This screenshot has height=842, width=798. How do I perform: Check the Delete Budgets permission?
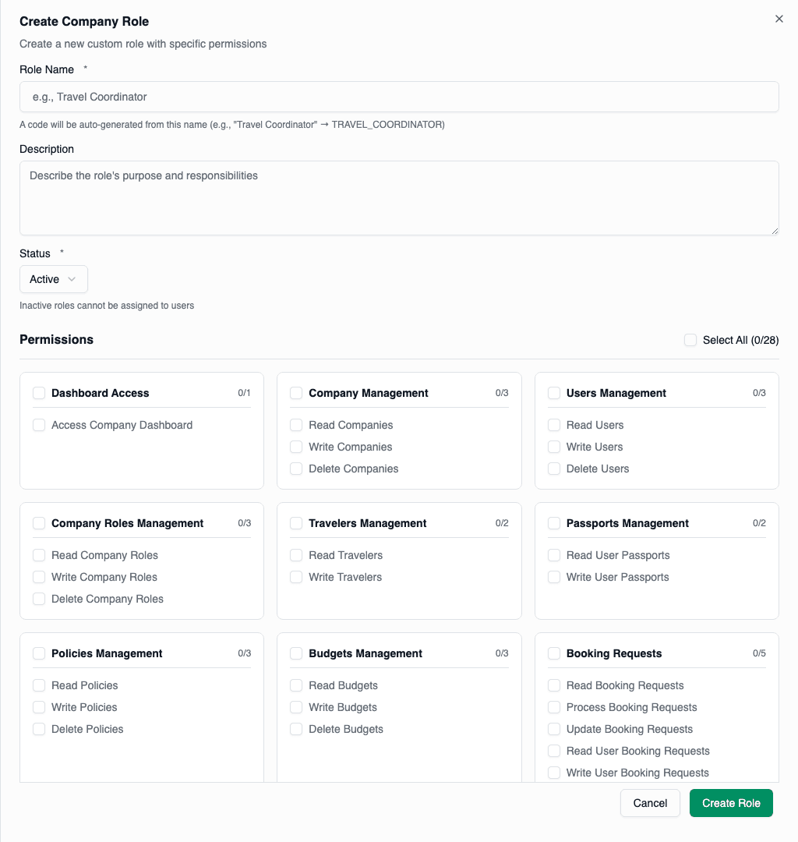(x=296, y=729)
